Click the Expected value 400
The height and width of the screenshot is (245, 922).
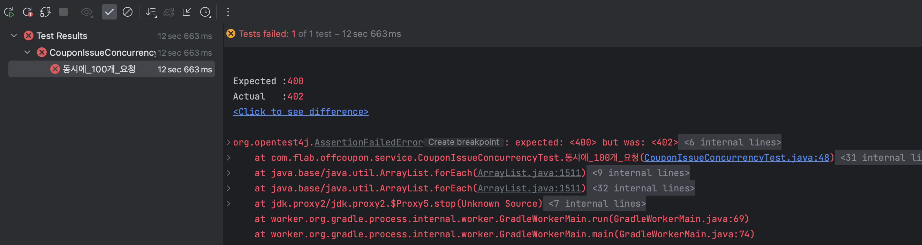295,81
